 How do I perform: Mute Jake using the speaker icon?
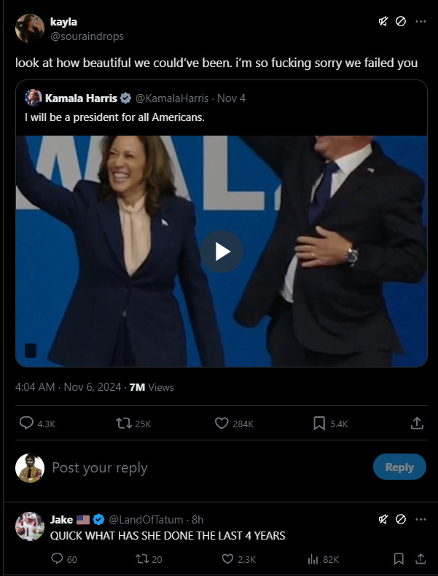[x=383, y=520]
